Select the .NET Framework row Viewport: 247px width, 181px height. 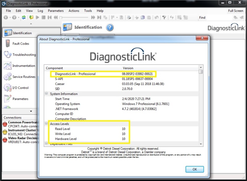(121, 109)
